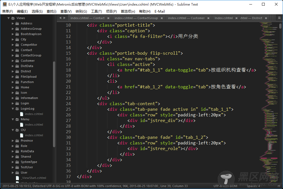Switch to index.cshtml — Customer tab
The image size is (283, 189).
(186, 18)
